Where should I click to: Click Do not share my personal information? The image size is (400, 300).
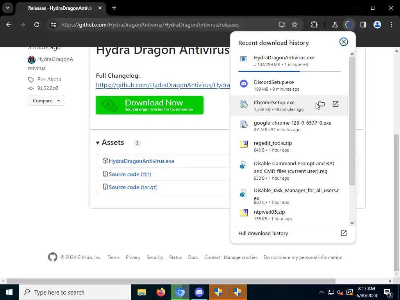pos(303,257)
